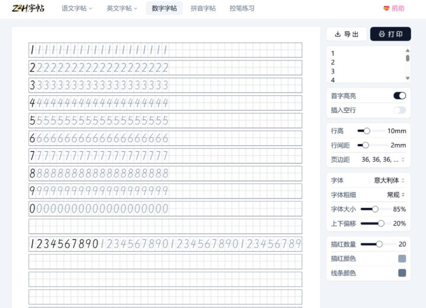Click the Z2H字帖 logo
Screen dimensions: 426x308
point(28,8)
